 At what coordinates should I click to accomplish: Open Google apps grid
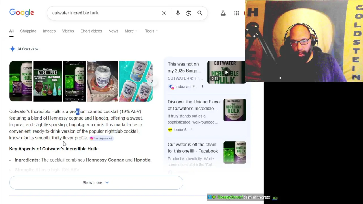point(237,13)
